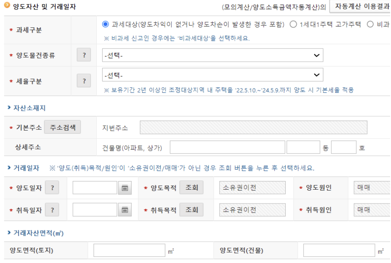
Task: Click help icon beside 양도일자
Action: pos(52,188)
